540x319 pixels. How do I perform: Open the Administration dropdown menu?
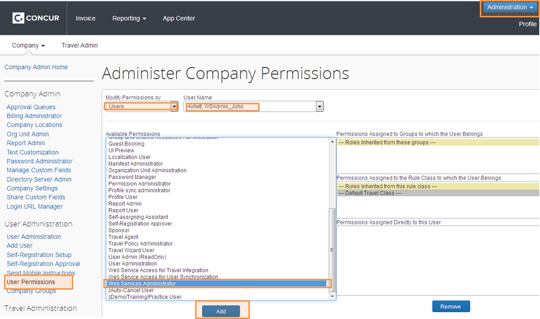[510, 7]
